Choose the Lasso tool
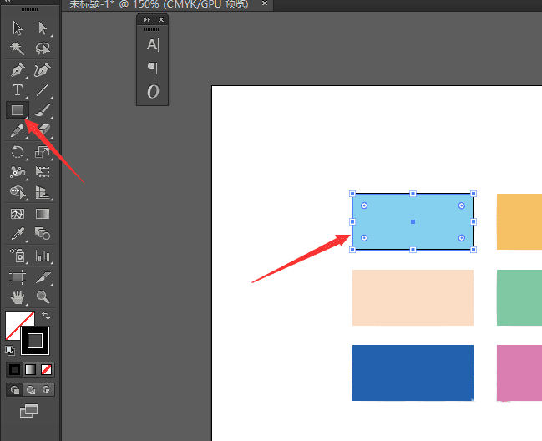This screenshot has width=542, height=441. [x=43, y=48]
